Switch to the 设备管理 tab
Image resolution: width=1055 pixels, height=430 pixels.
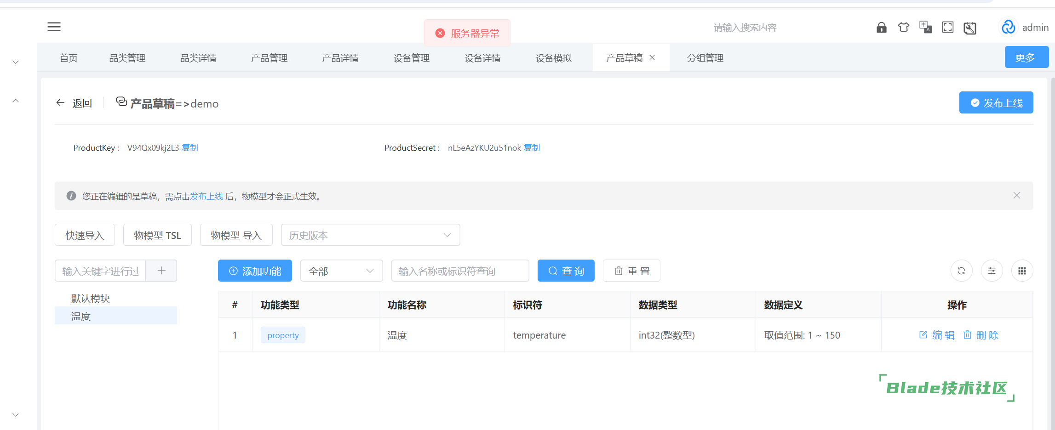411,58
